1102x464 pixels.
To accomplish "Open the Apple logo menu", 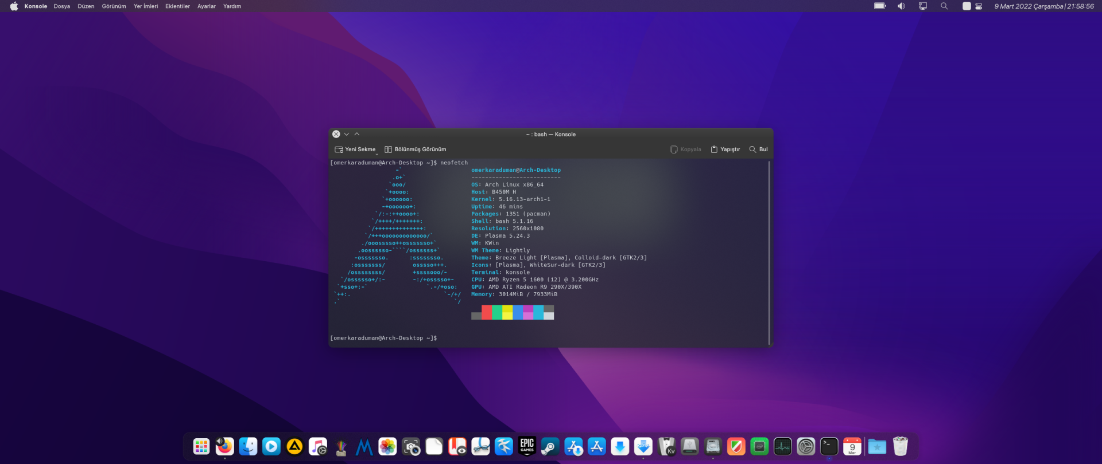I will (14, 6).
